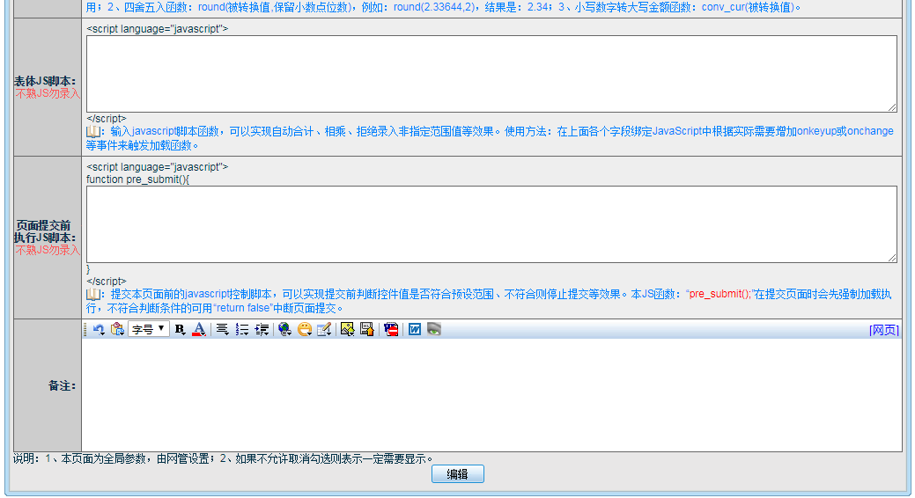
Task: Click the eye preview icon
Action: [433, 329]
